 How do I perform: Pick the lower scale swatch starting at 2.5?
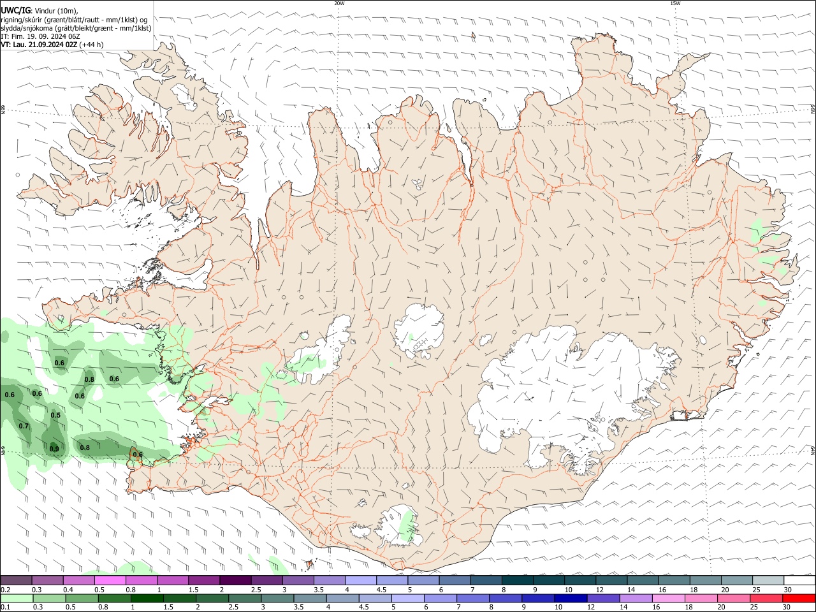click(x=244, y=598)
